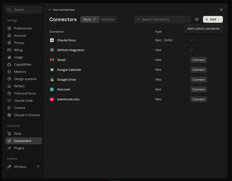
Task: Click the Custom badge on Claude Docs
Action: [168, 40]
